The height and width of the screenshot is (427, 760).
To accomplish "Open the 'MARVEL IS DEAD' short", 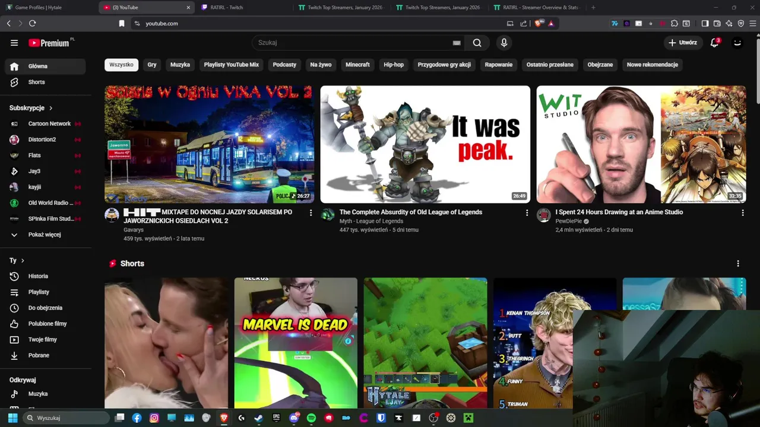I will [x=296, y=343].
